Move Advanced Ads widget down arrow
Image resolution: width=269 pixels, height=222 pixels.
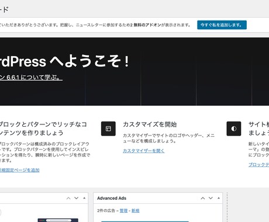(211, 198)
